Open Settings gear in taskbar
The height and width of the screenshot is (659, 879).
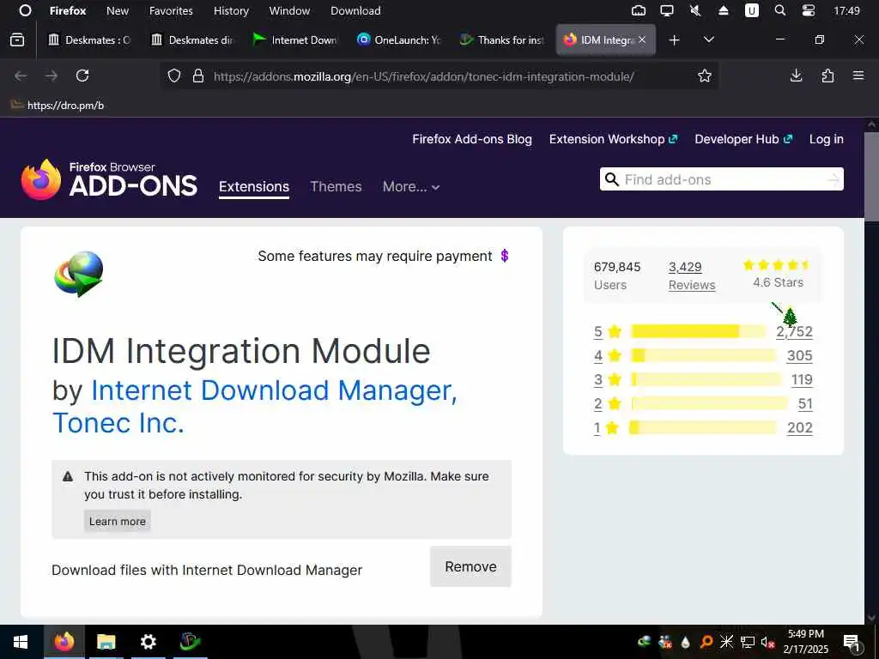click(148, 642)
